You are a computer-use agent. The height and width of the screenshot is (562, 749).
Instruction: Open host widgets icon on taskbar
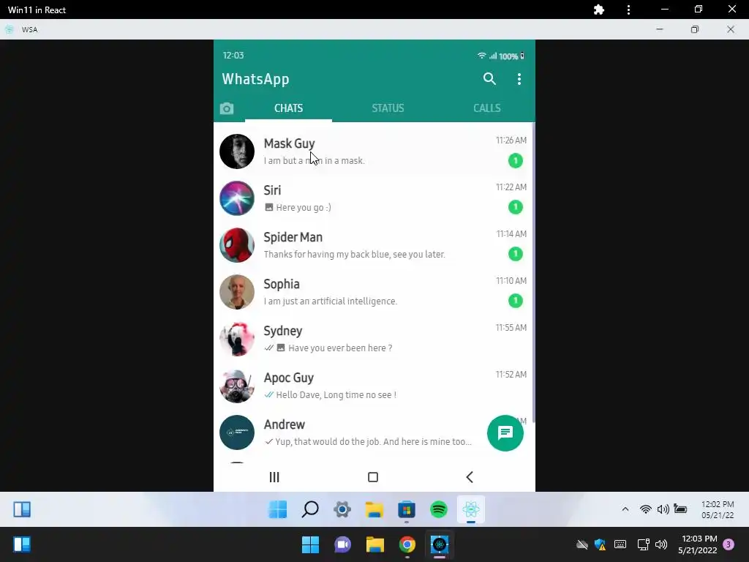point(22,544)
